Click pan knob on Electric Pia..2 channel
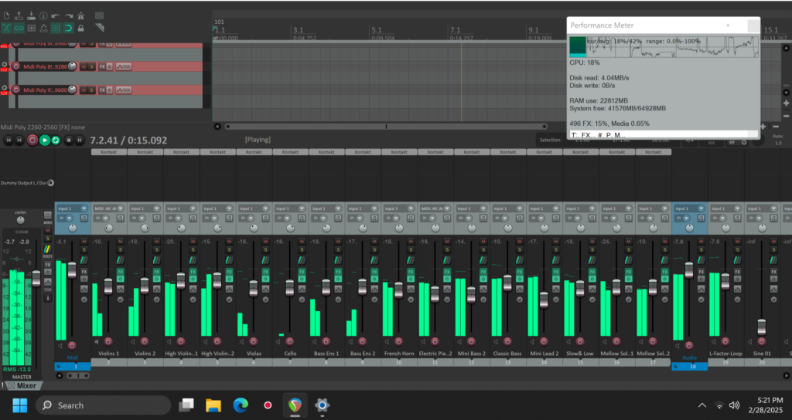 click(435, 229)
